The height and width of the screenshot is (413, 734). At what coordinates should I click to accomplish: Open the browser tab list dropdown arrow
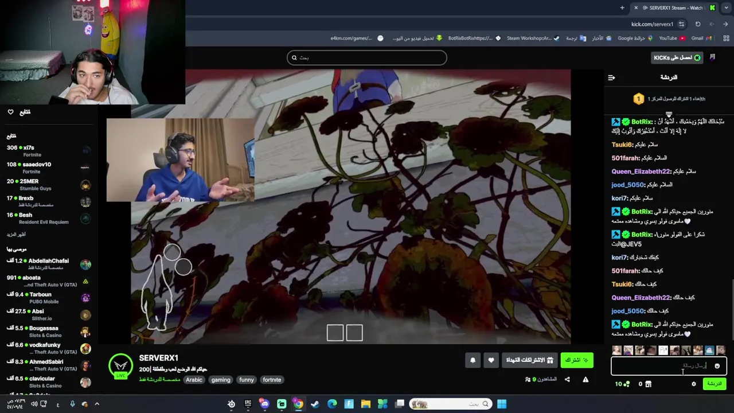[x=725, y=7]
